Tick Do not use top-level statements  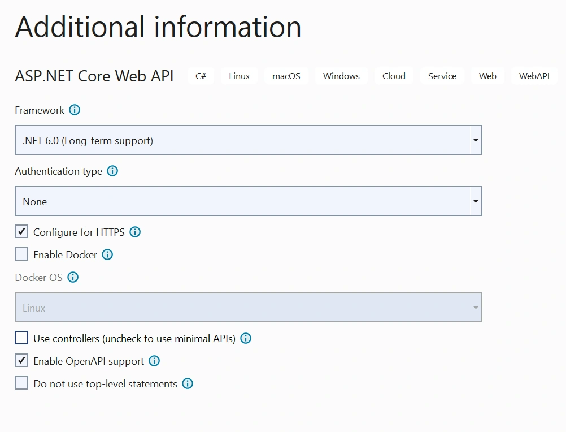coord(21,383)
